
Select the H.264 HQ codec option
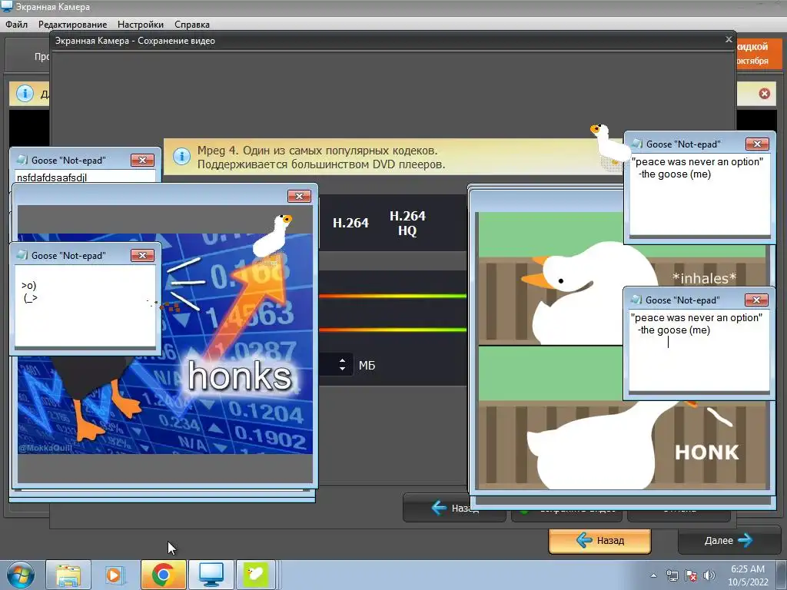(x=407, y=223)
